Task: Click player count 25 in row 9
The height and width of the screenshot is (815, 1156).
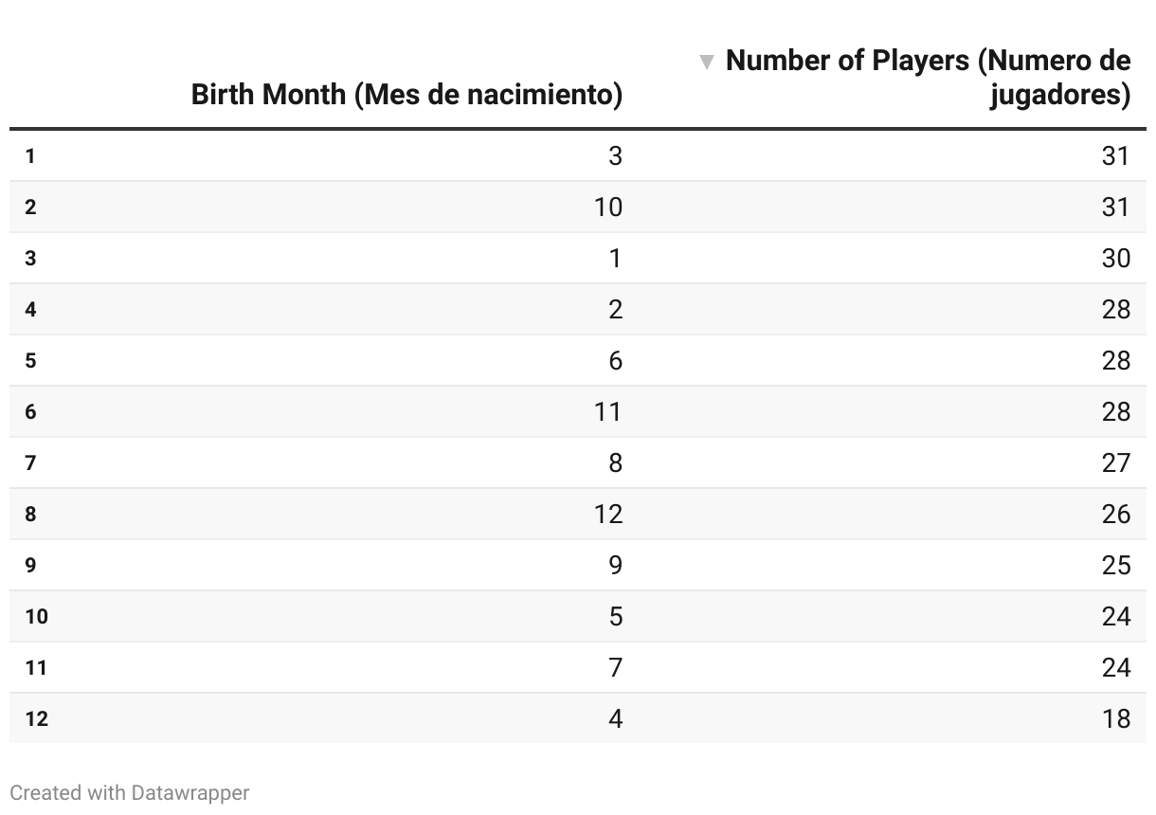Action: point(1116,565)
